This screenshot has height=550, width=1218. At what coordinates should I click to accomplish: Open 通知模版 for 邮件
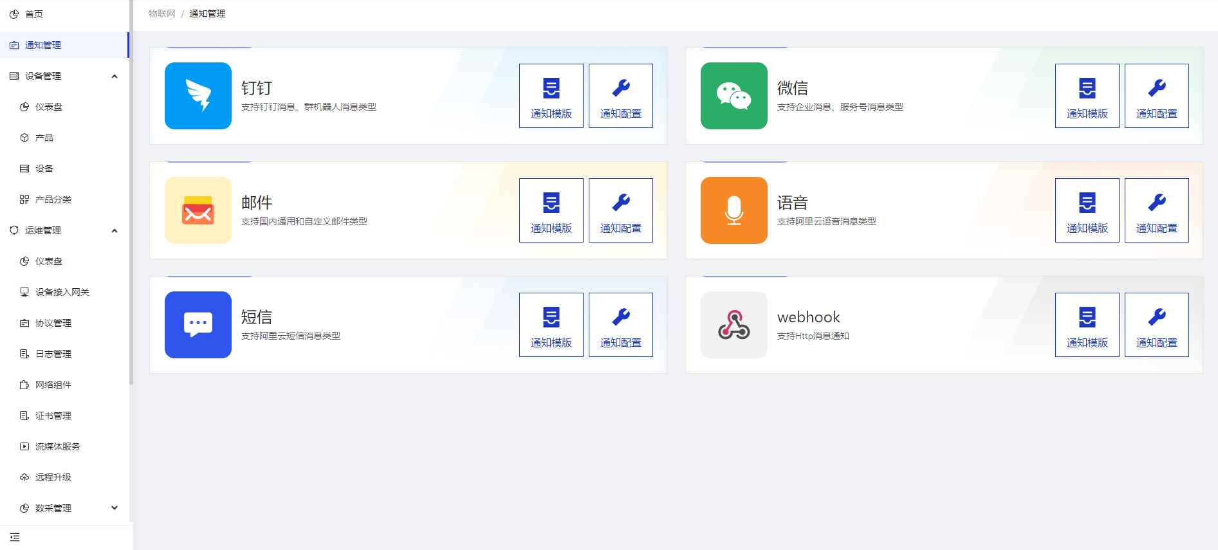pyautogui.click(x=551, y=210)
